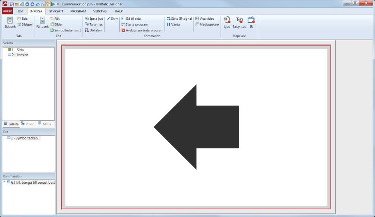Screen dimensions: 375x217
Task: Open the HJÄLP ribbon tab
Action: click(118, 11)
